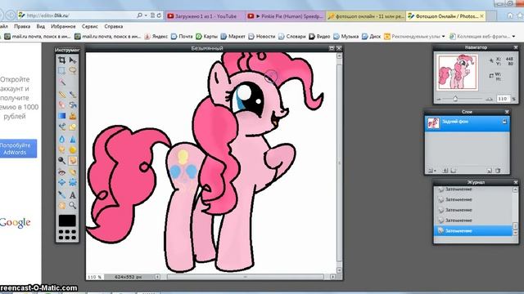Viewport: 524px width, 294px height.
Task: Switch to the фотошоп онлайн search tab
Action: [x=366, y=16]
